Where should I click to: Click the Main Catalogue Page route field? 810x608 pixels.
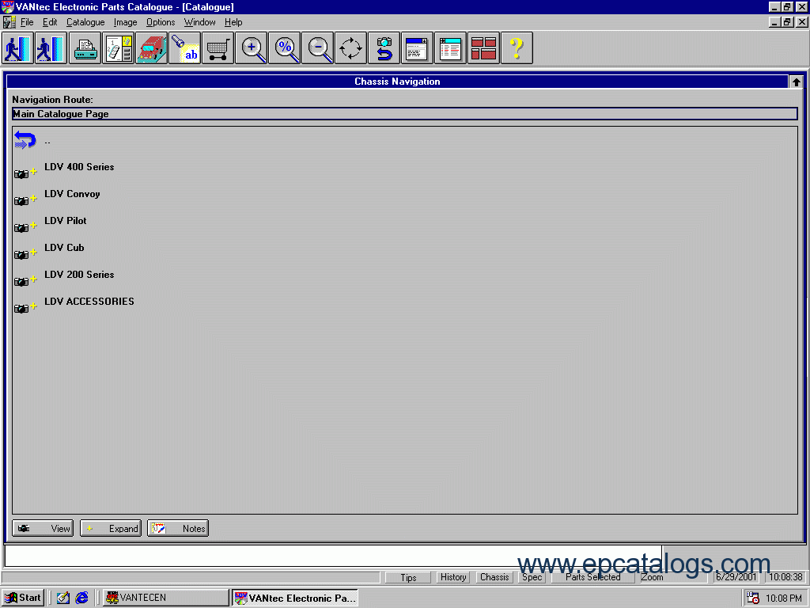404,114
